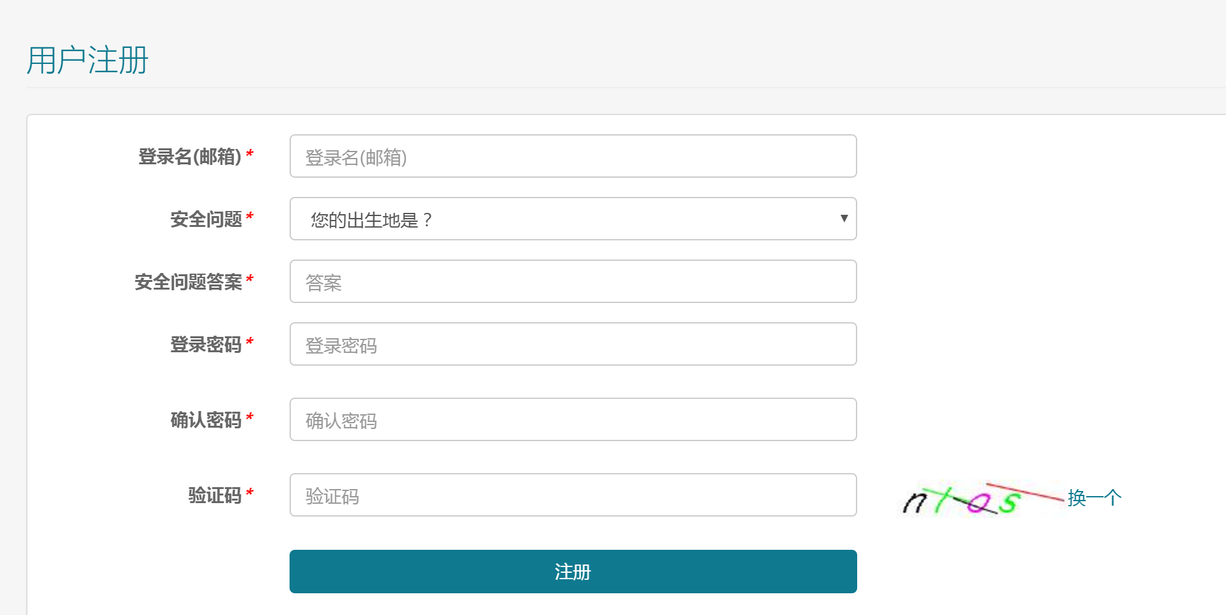
Task: Click the dropdown arrow beside 您的出生地是？
Action: coord(844,219)
